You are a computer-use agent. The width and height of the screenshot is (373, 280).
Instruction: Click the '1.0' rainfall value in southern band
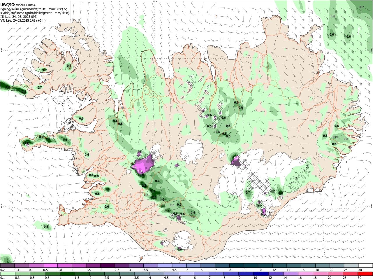[162, 200]
